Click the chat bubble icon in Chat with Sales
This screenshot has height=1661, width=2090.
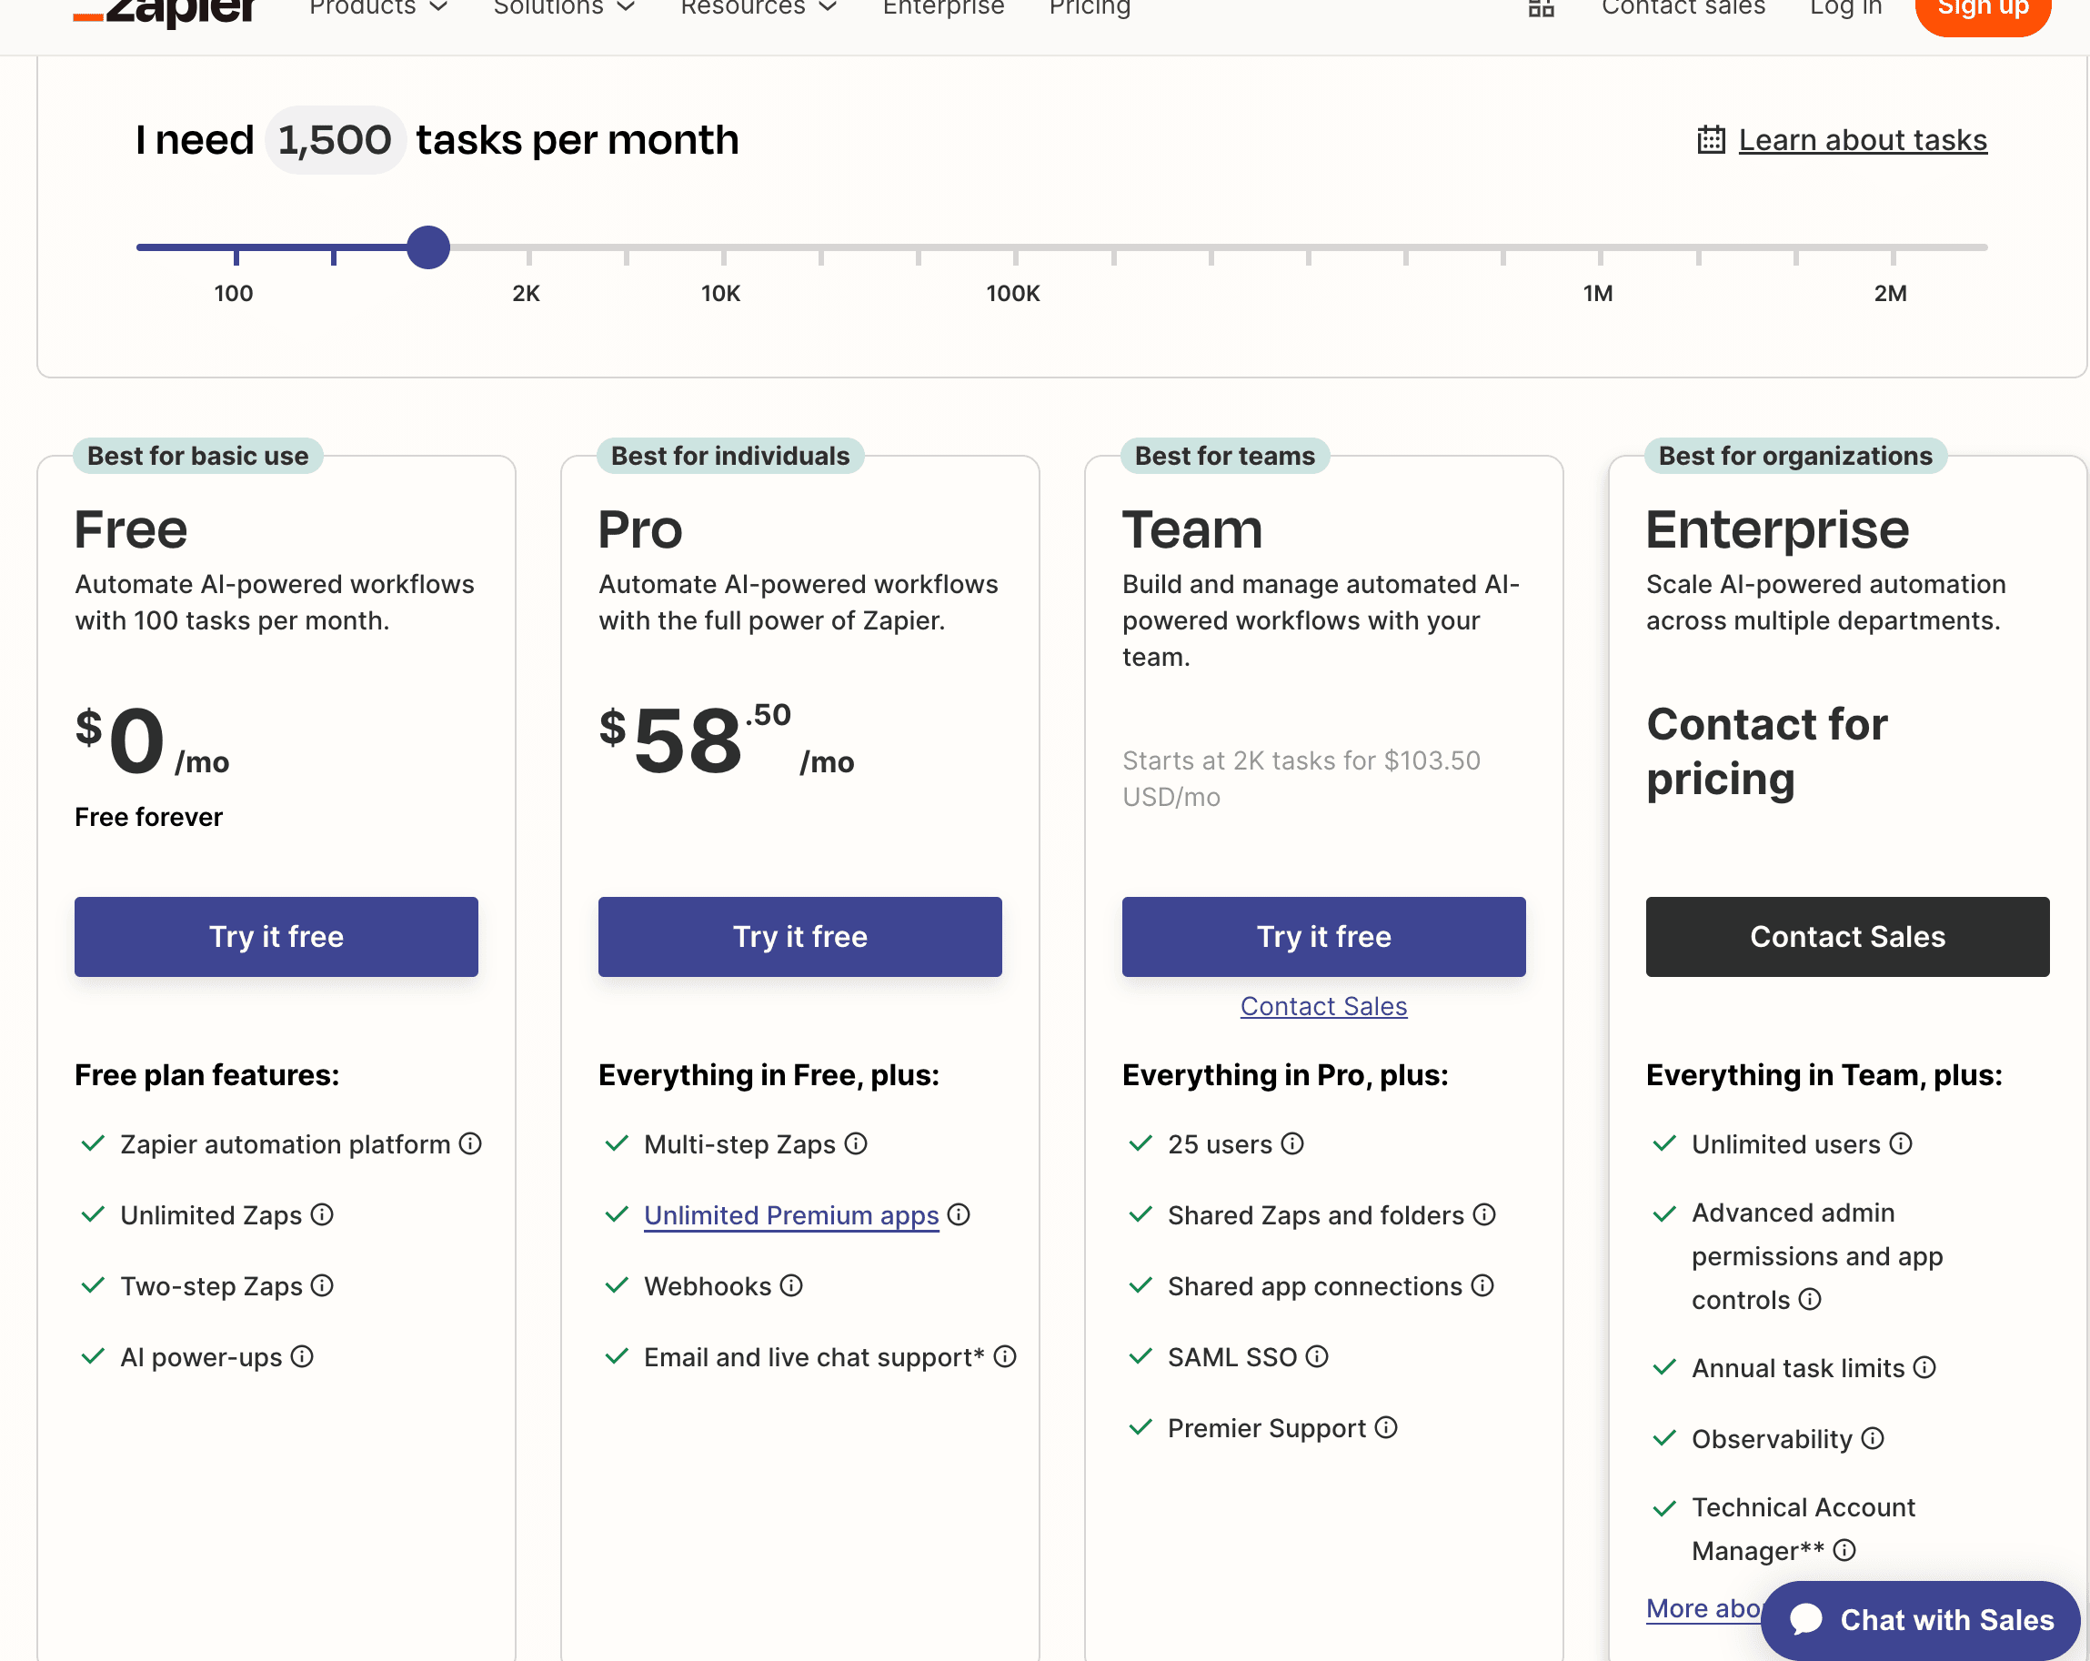click(x=1806, y=1619)
